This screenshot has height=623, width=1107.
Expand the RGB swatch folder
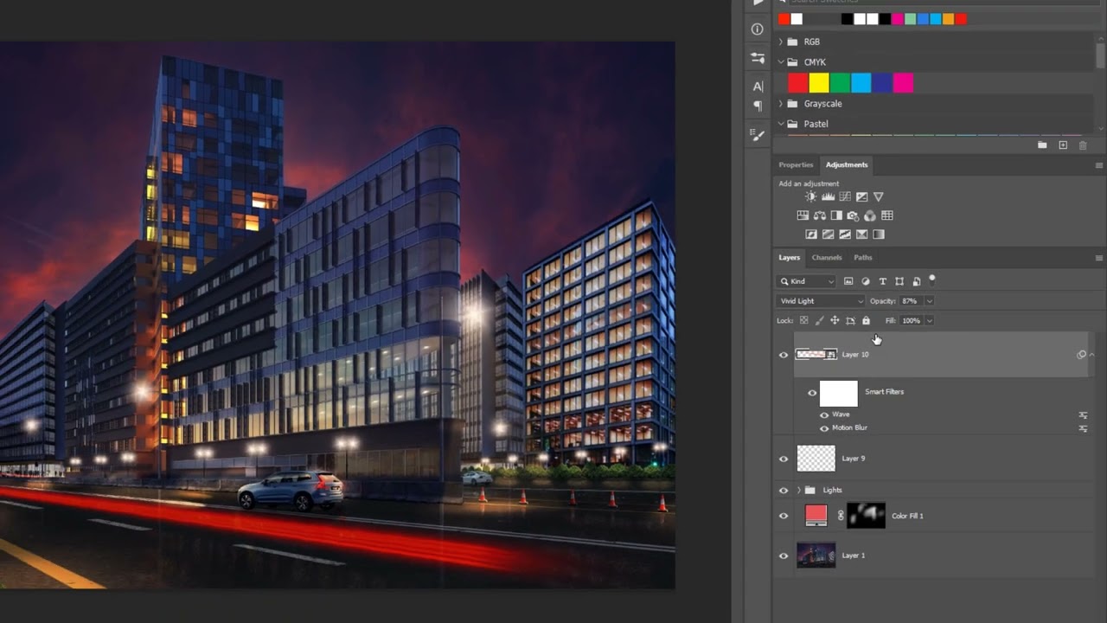781,42
